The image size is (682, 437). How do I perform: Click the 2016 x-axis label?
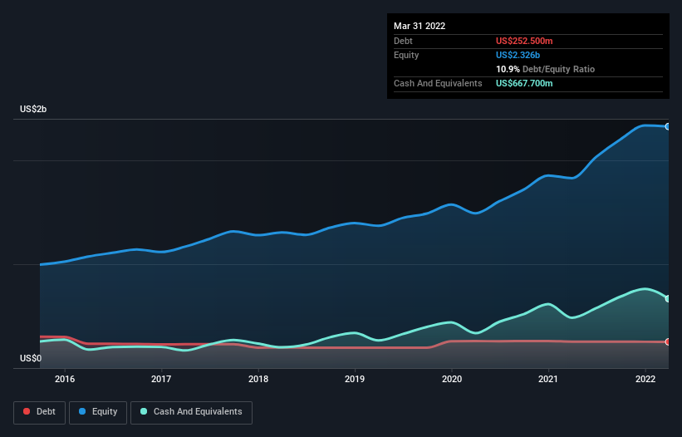pyautogui.click(x=65, y=380)
